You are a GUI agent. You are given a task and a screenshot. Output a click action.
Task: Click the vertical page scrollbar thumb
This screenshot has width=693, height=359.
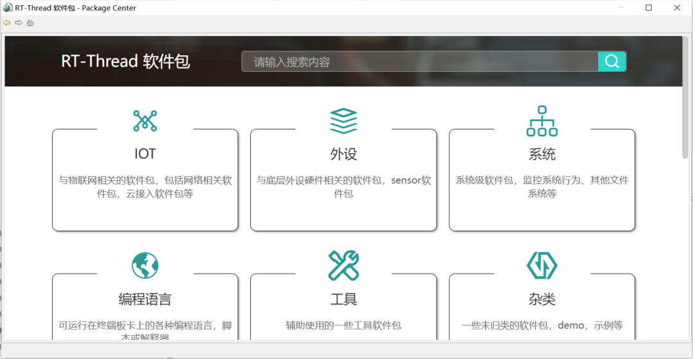pyautogui.click(x=685, y=97)
